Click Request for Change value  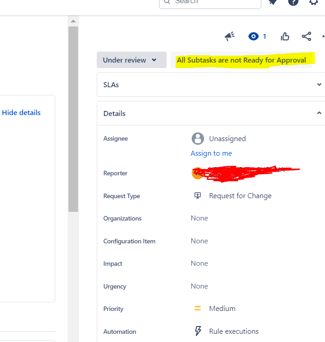point(240,196)
